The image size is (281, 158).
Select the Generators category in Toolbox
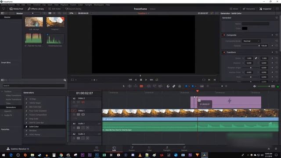pos(11,107)
